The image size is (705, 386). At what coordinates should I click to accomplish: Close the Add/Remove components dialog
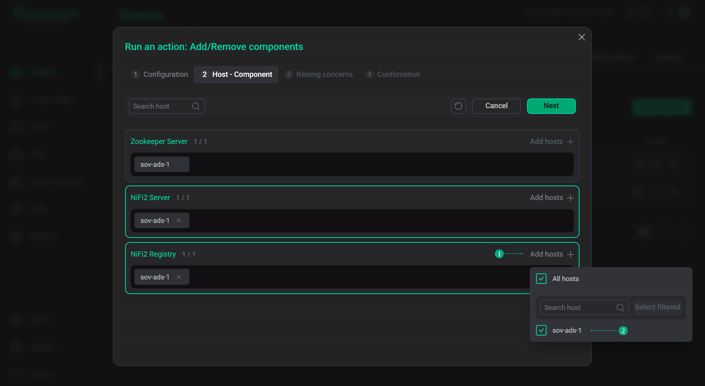click(581, 37)
